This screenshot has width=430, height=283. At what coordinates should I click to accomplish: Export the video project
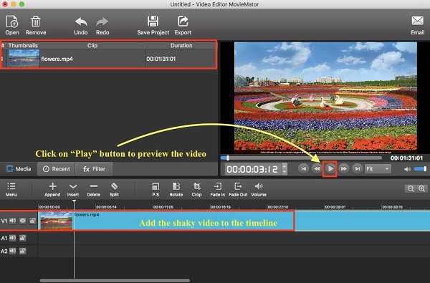coord(183,25)
